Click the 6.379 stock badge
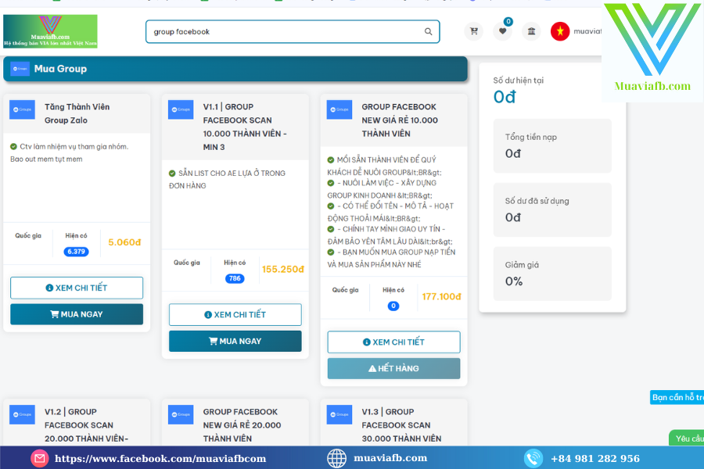The height and width of the screenshot is (469, 704). (77, 252)
